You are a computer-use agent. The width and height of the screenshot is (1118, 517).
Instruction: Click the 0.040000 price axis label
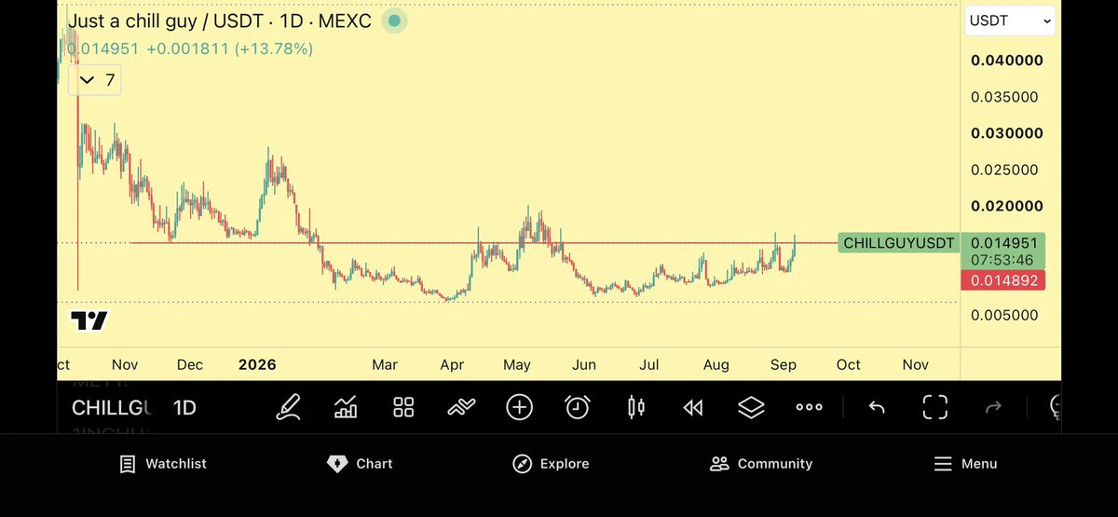pos(1006,61)
